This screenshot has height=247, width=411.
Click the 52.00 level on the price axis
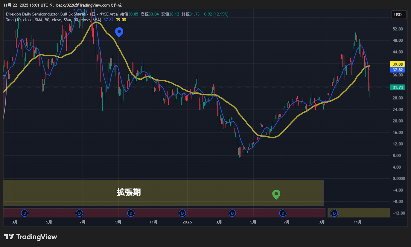[398, 29]
